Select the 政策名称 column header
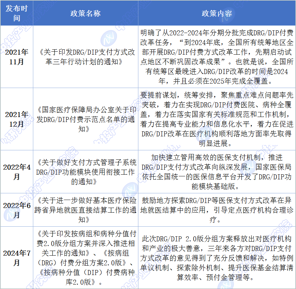The width and height of the screenshot is (296, 289). click(x=85, y=13)
